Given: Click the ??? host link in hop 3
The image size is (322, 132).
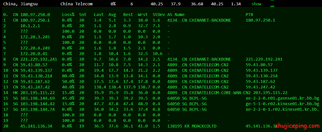Looking at the screenshot, I should click(24, 31).
